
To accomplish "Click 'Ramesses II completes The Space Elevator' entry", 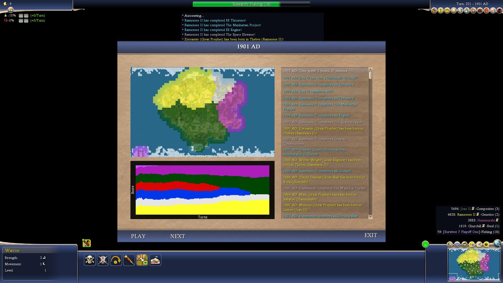I will click(323, 122).
